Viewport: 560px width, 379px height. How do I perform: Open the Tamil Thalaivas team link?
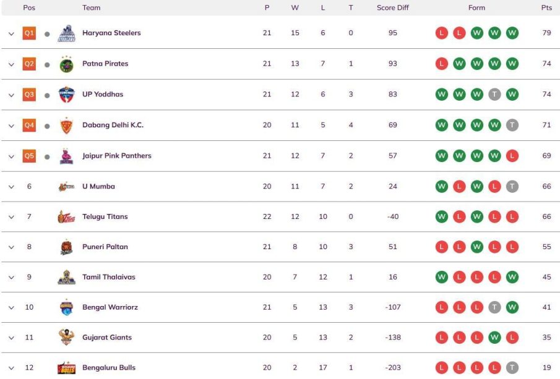tap(109, 277)
